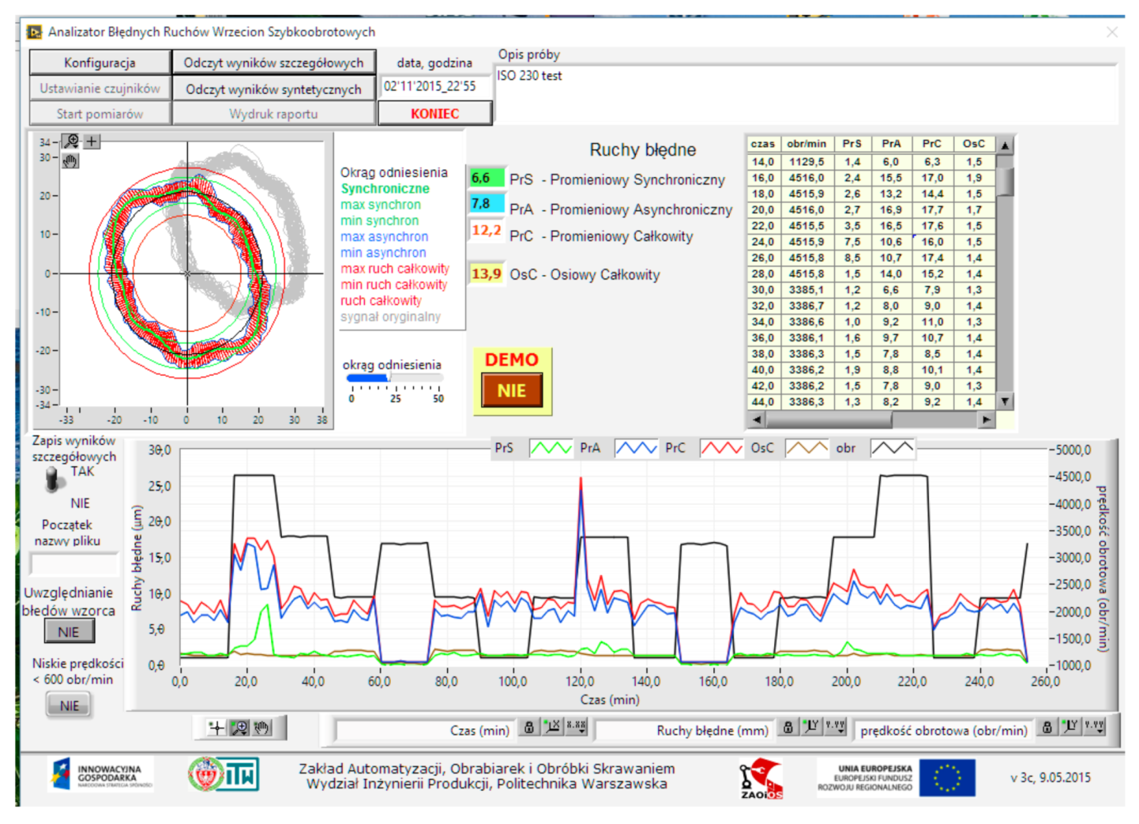Click the DEMO NIE button
Image resolution: width=1139 pixels, height=824 pixels.
tap(511, 390)
